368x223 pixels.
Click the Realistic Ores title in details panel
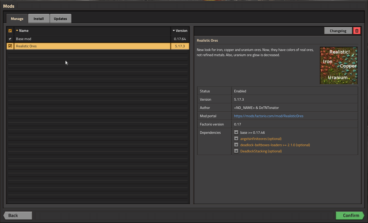point(207,40)
